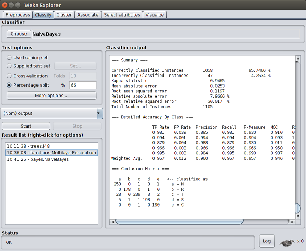Viewport: 306px width, 251px height.
Task: Select functions.MultilayerPerceptron result entry
Action: coord(52,153)
